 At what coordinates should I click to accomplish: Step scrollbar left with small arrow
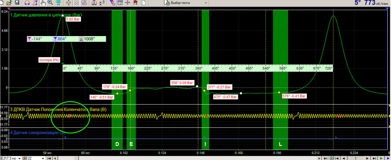55,158
